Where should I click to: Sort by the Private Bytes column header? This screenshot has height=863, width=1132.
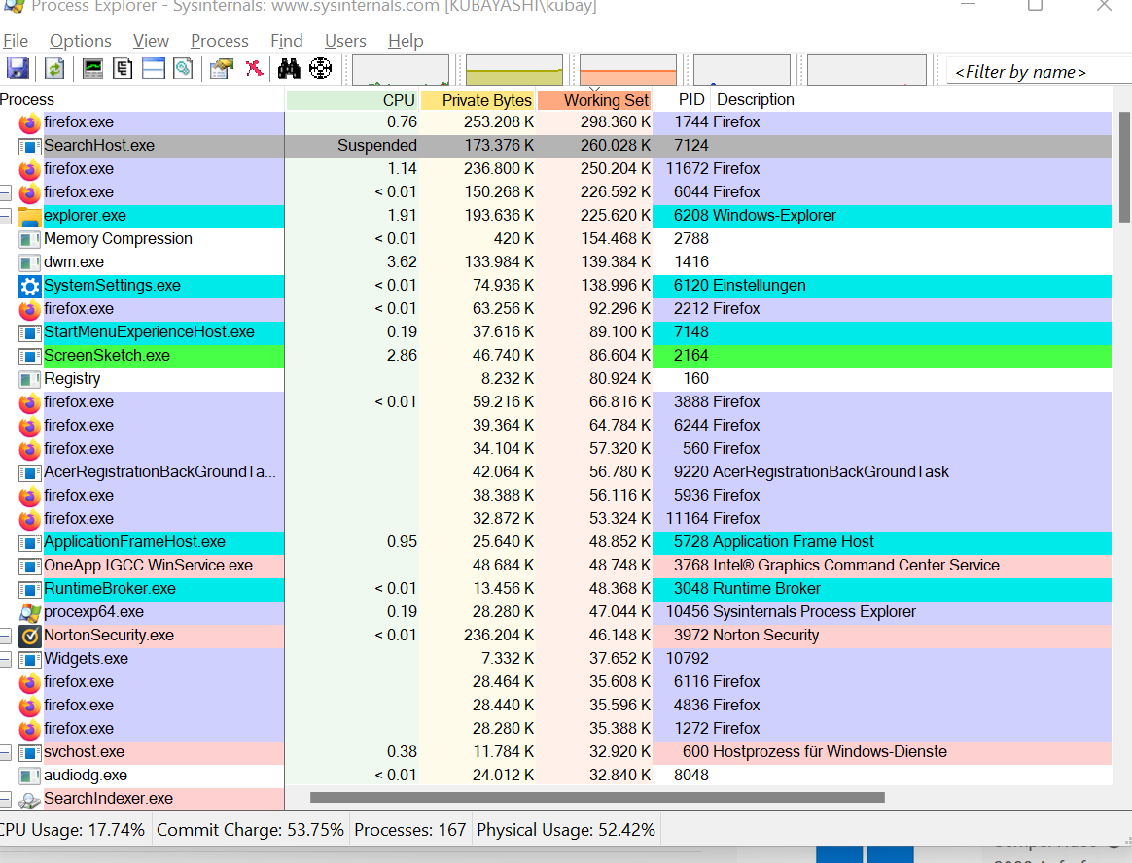click(478, 100)
